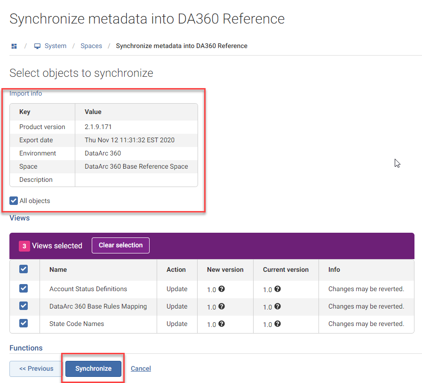Viewport: 422px width, 383px height.
Task: Uncheck the State Code Names checkbox
Action: 24,323
